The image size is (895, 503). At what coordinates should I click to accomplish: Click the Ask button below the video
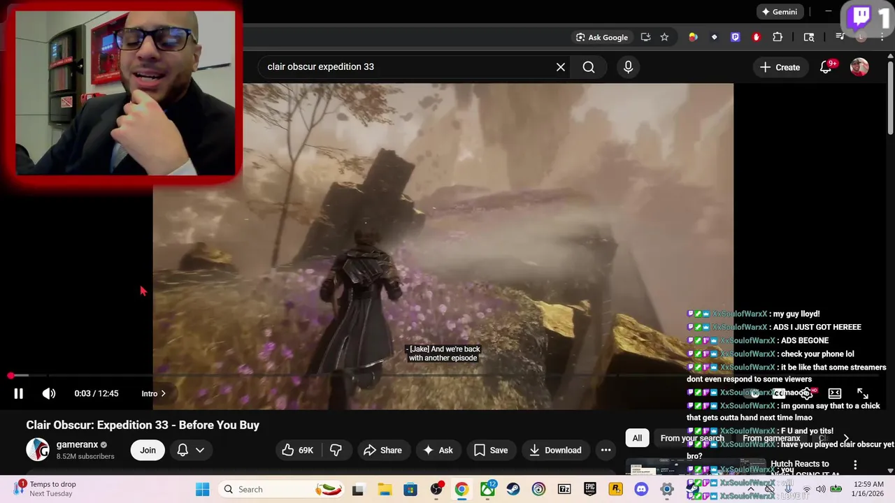click(x=438, y=450)
